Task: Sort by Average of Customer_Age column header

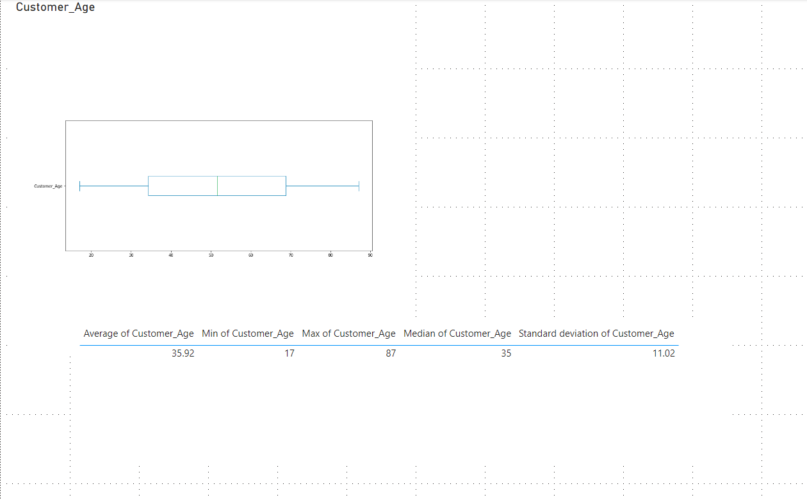Action: pyautogui.click(x=138, y=334)
